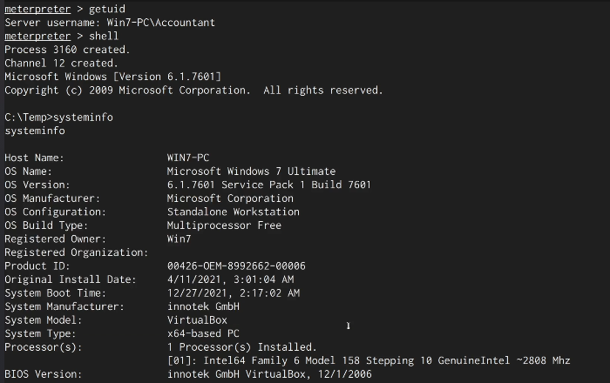Screen dimensions: 610x383
Task: Click the Microsoft Windows version 6.1.7601 banner
Action: (113, 77)
